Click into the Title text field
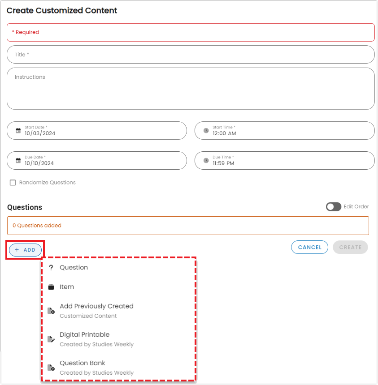The height and width of the screenshot is (385, 378). click(191, 55)
